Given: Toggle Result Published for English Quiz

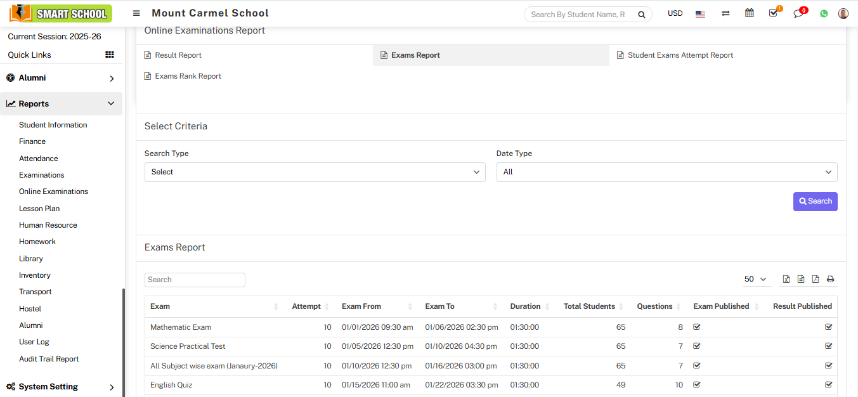Looking at the screenshot, I should [828, 384].
